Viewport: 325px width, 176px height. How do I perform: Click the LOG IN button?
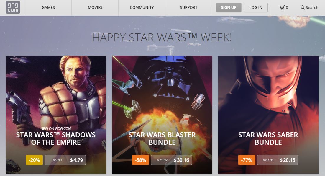click(x=256, y=7)
